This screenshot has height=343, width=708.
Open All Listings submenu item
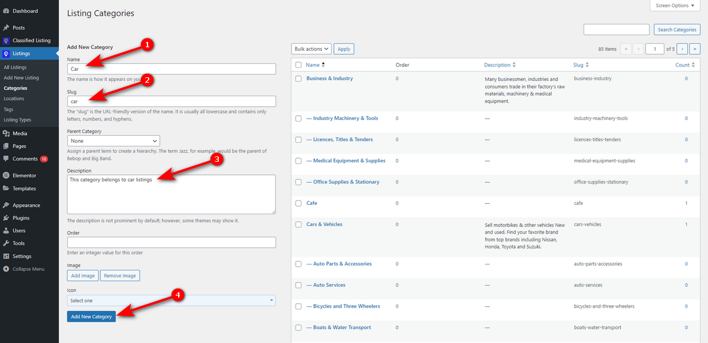click(15, 67)
